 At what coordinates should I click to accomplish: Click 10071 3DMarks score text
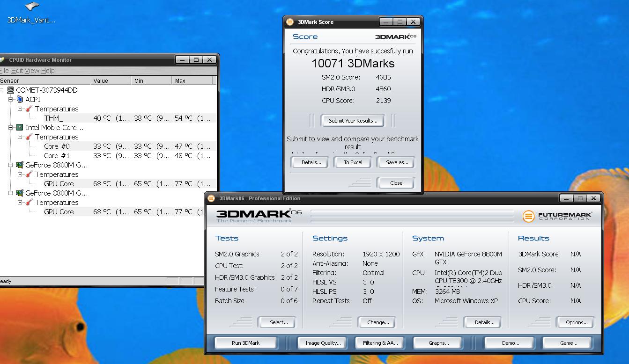tap(353, 64)
